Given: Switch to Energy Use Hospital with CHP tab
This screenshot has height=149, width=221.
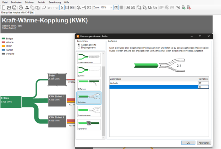Looking at the screenshot, I should pyautogui.click(x=17, y=12).
